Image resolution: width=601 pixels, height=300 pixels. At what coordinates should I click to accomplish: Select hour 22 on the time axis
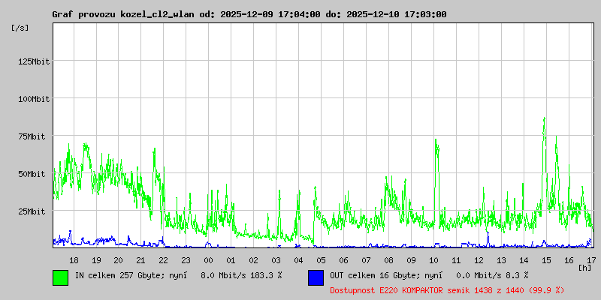164,260
